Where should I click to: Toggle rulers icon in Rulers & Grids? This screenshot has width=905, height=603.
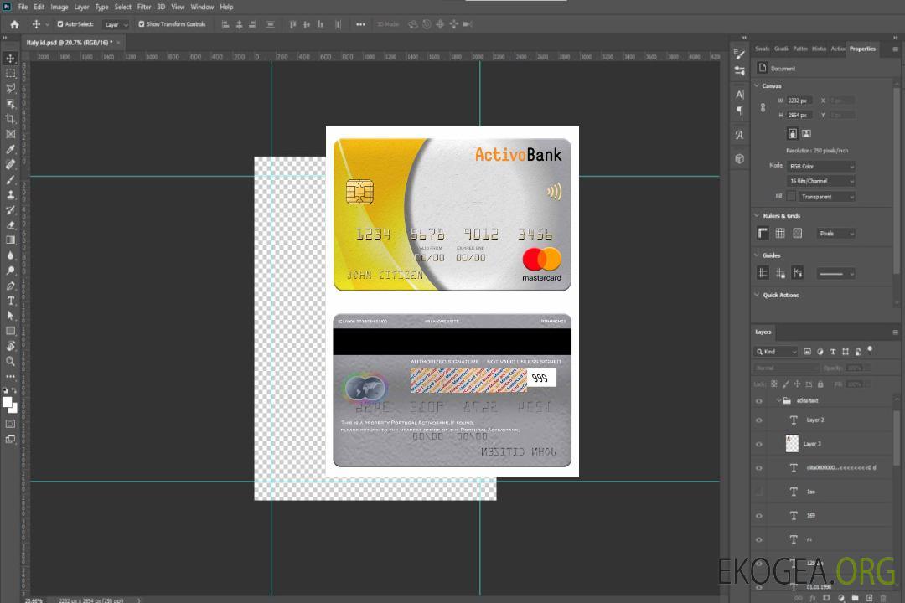pyautogui.click(x=763, y=233)
